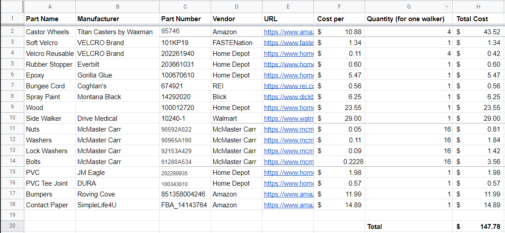505x233 pixels.
Task: Select the Part Number header cell
Action: tap(185, 19)
